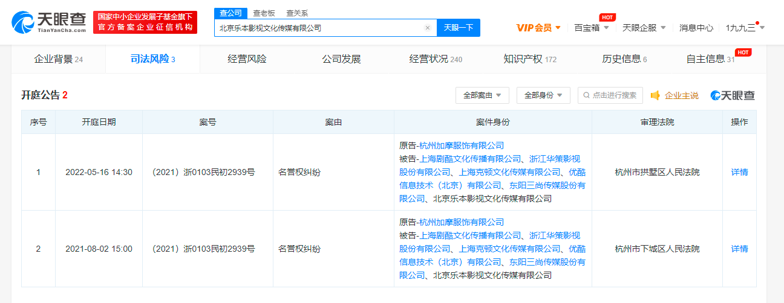This screenshot has height=303, width=784.
Task: Click the 开庭日期 column header
Action: (99, 122)
